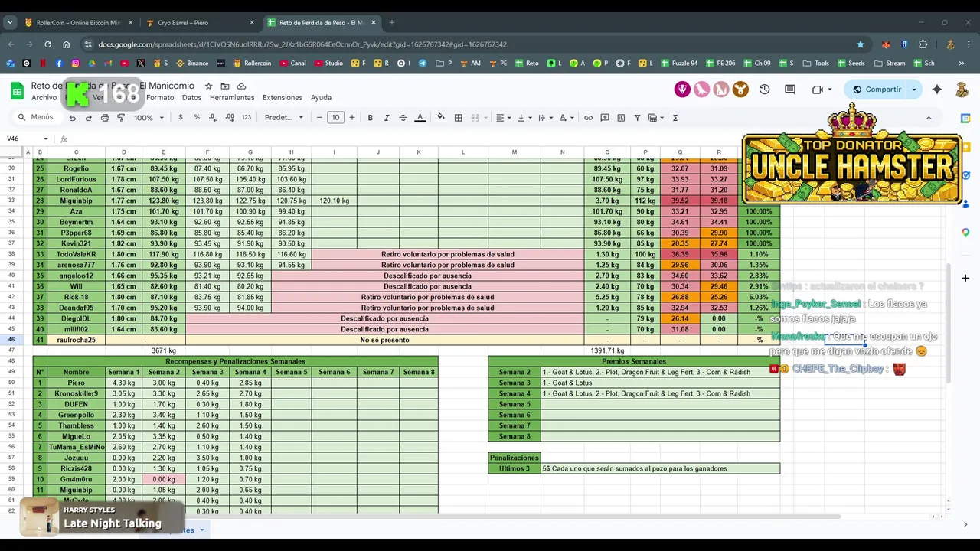
Task: Get add-ons with side panel plus
Action: [965, 278]
